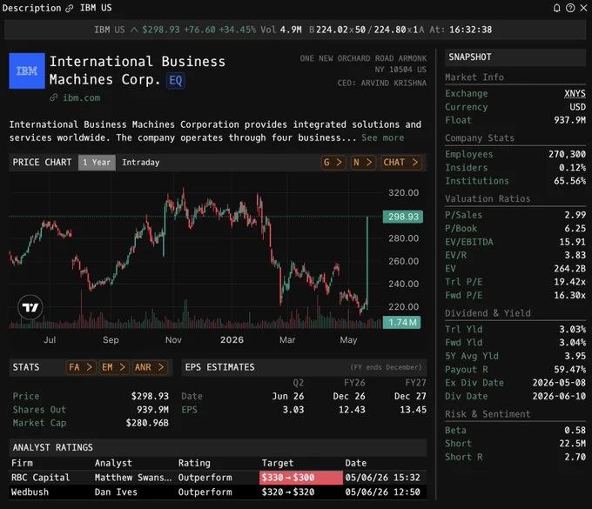Open the N news shortcut button

pos(363,163)
